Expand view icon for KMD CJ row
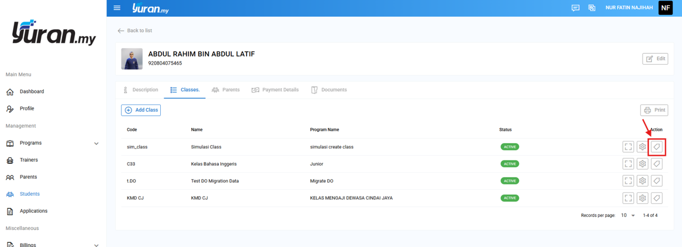Screen dimensions: 682x247 [x=628, y=198]
